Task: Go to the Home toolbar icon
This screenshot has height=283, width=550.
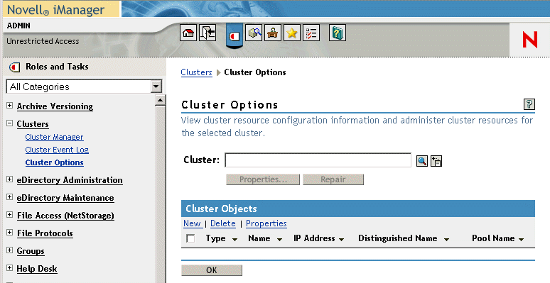Action: point(188,33)
